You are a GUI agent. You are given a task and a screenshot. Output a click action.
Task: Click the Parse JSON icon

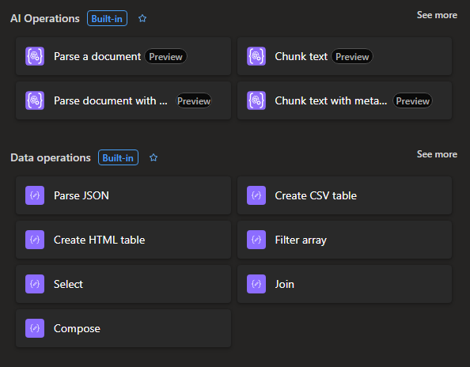click(x=35, y=195)
